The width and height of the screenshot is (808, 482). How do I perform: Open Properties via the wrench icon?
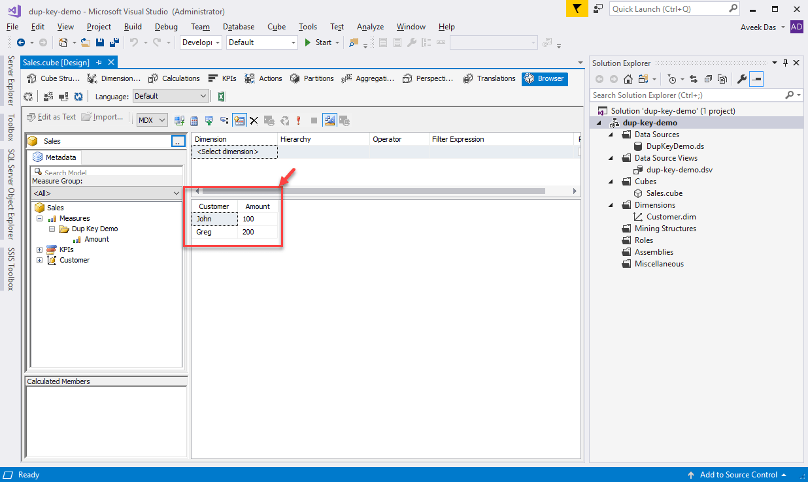[x=741, y=79]
